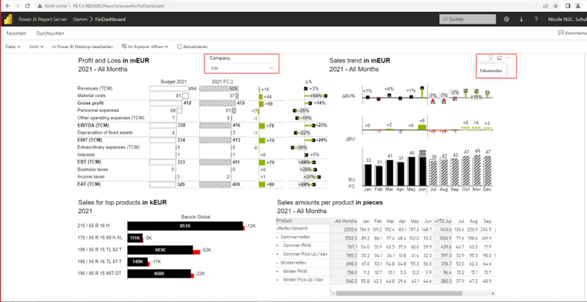Click the 'EAT (TCM)' row label
The image size is (587, 302).
(90, 184)
